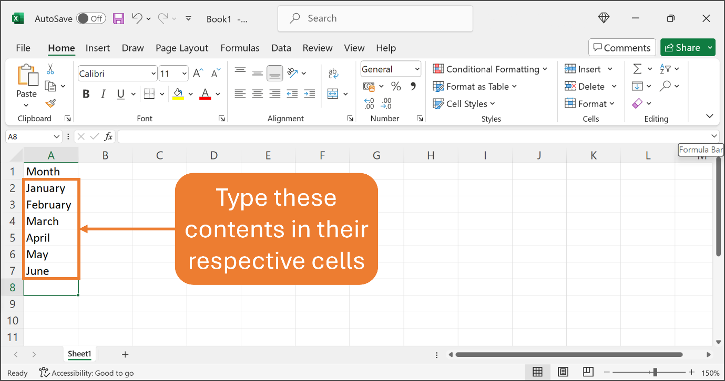Click the Merge & Center icon
Screen dimensions: 725x381
tap(333, 94)
